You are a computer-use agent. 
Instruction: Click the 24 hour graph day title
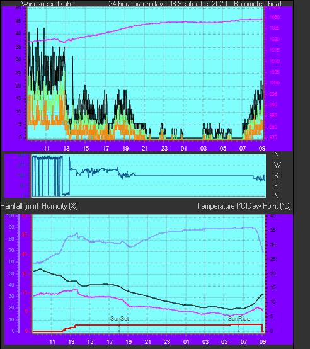(168, 4)
